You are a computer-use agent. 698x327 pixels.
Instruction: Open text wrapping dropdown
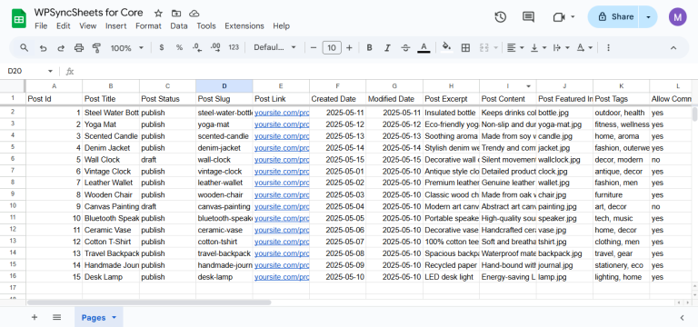[562, 47]
